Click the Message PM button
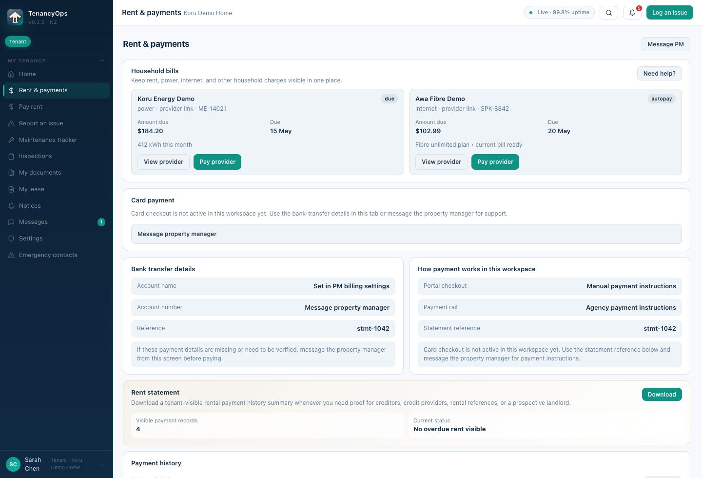The height and width of the screenshot is (478, 702). (665, 44)
